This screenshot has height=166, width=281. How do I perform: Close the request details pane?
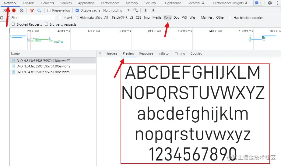click(100, 53)
